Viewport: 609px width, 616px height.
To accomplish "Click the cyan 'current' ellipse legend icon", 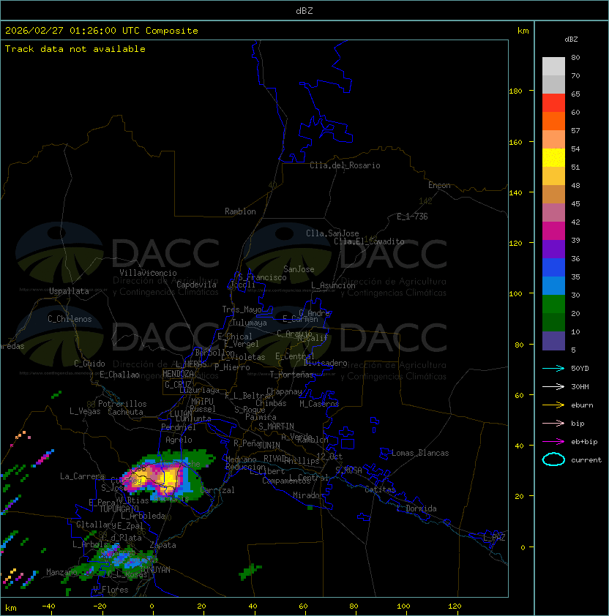I will [553, 459].
